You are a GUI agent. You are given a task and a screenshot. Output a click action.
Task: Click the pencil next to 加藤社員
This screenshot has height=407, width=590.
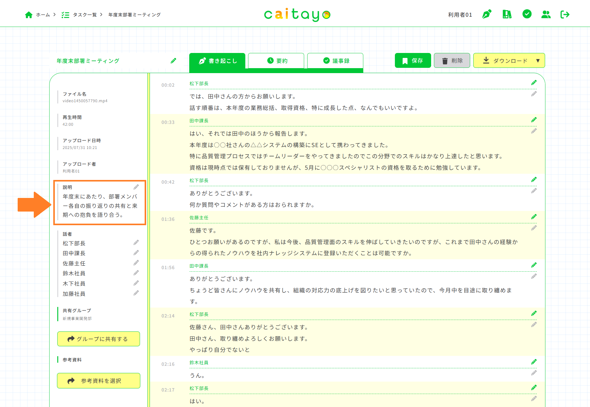click(x=136, y=293)
